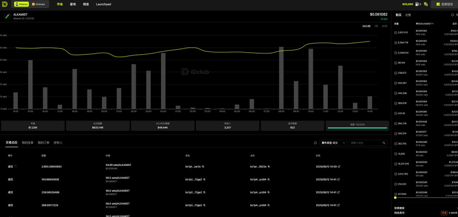Viewport: 458px width, 217px height.
Task: Click the 持有人 3,337 stat card
Action: [x=227, y=126]
